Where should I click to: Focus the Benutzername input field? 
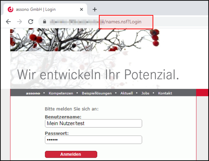pos(93,123)
